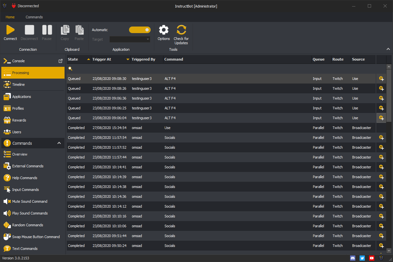The width and height of the screenshot is (393, 262).
Task: Click the gear icon for the 09:08:26 row
Action: 381,88
